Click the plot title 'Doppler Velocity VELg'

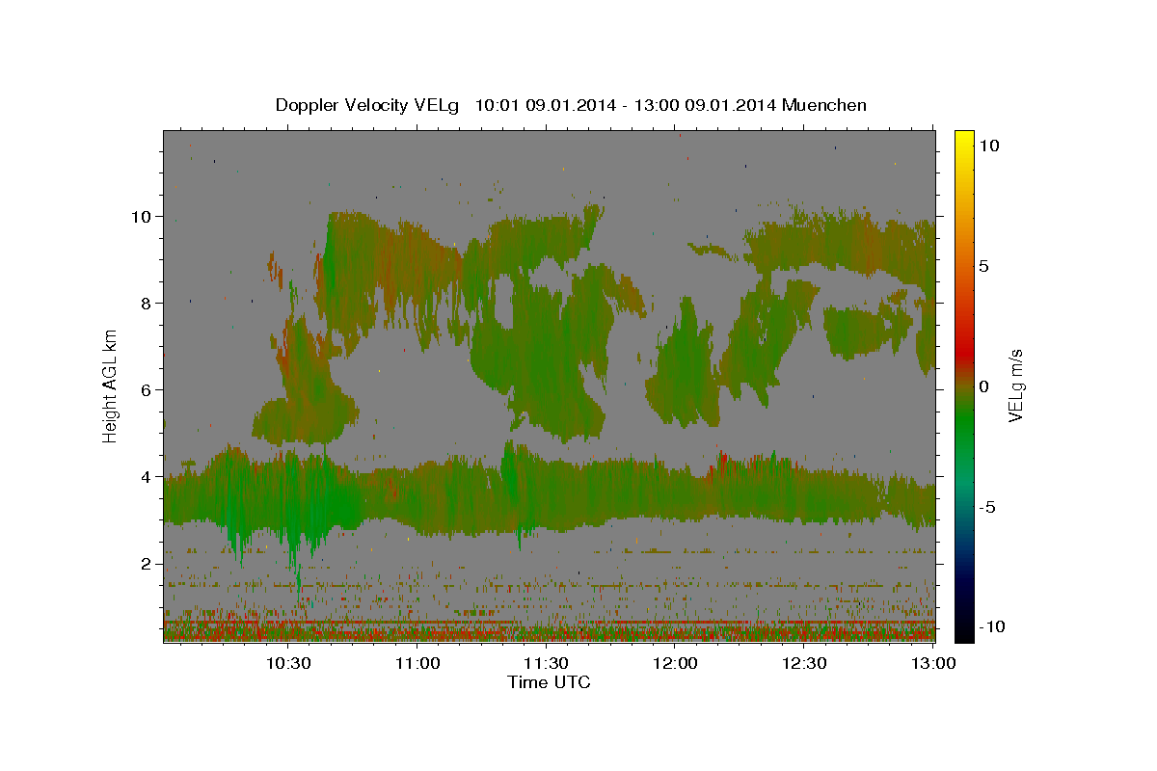click(369, 105)
